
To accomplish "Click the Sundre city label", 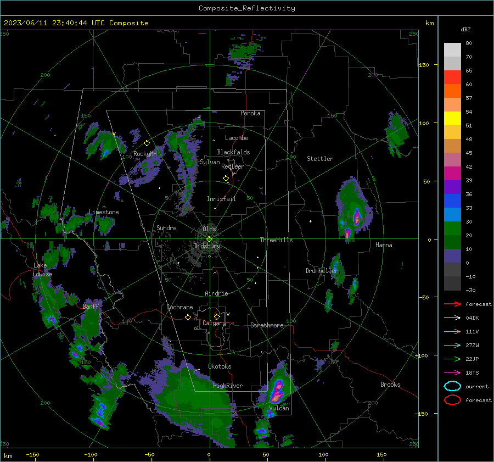I will [x=166, y=227].
